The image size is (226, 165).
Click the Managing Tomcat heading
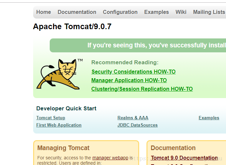pos(63,148)
